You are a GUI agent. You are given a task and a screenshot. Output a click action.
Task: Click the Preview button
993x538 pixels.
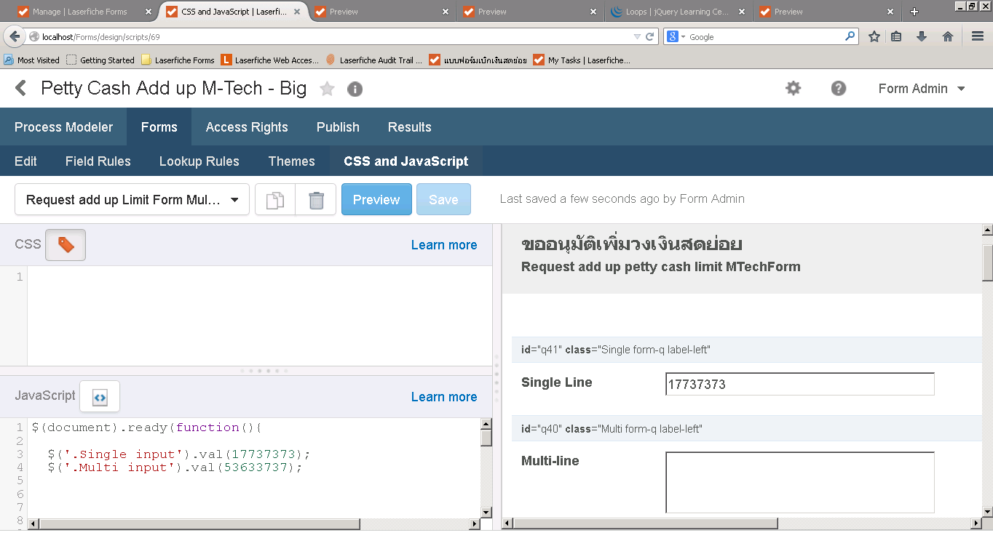376,200
